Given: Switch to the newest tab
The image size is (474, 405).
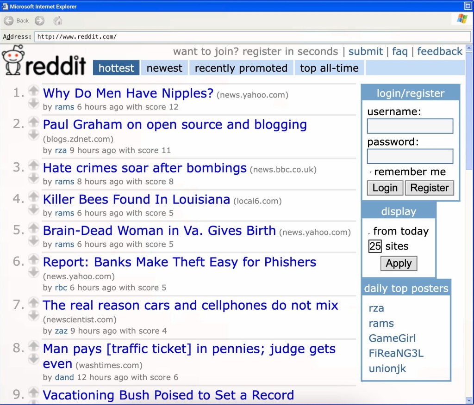Looking at the screenshot, I should pos(164,68).
